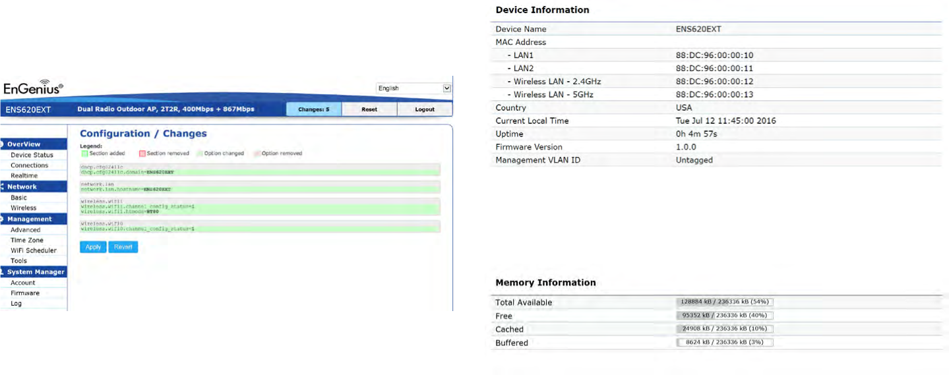Click the Reset button in header

click(369, 109)
